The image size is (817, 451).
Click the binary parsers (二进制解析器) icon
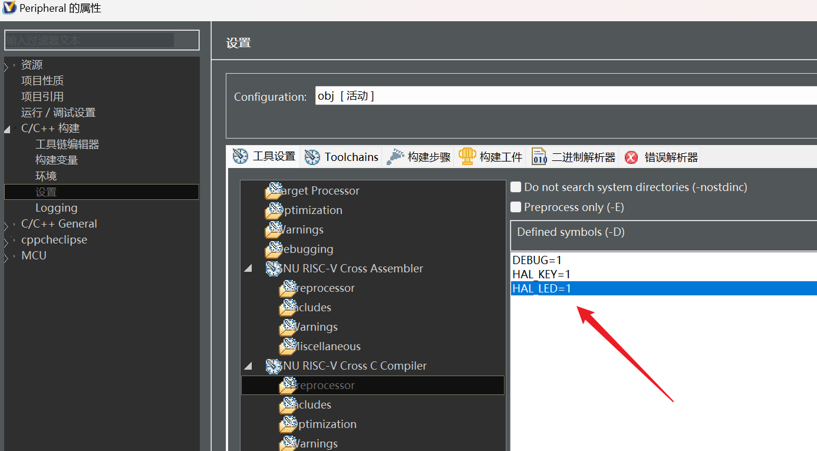[x=539, y=157]
